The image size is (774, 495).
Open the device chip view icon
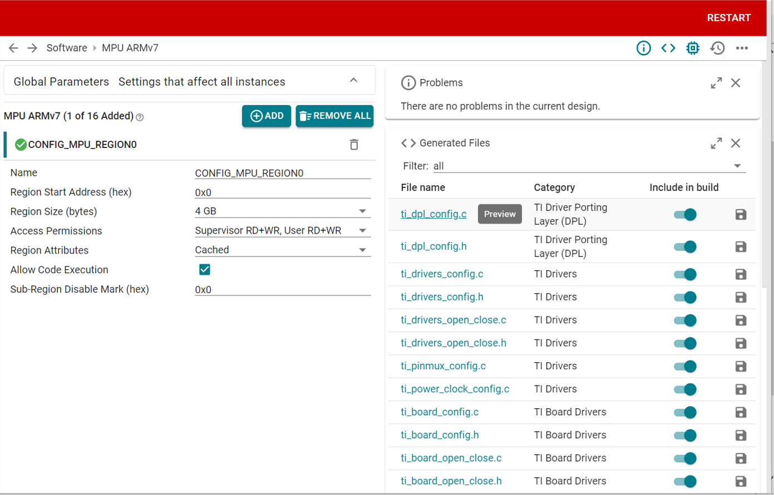pos(692,48)
